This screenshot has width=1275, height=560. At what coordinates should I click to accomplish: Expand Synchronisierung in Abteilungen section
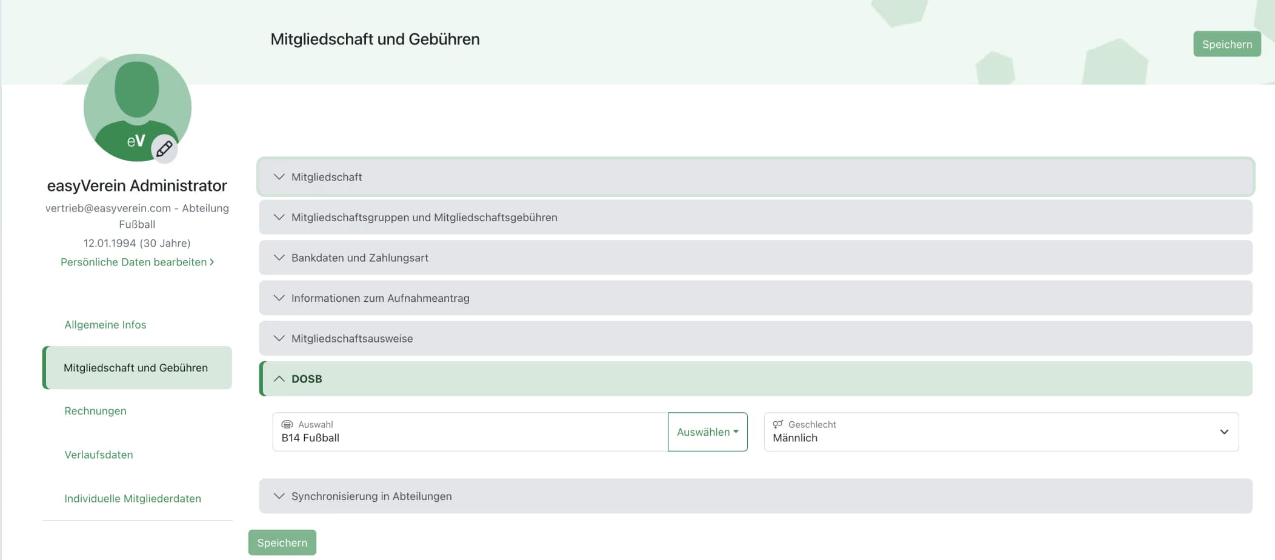[756, 496]
